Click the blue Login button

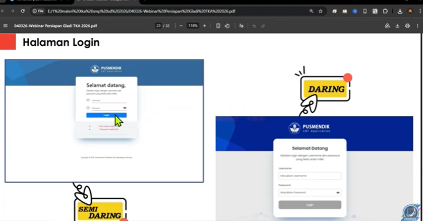106,115
